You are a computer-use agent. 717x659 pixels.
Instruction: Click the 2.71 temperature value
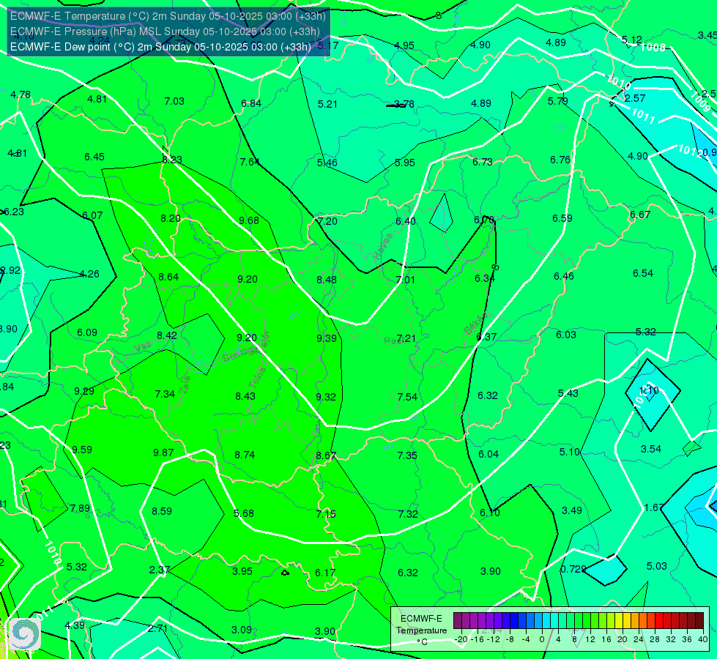[x=157, y=628]
